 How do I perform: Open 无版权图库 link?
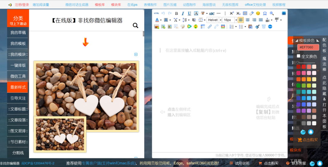click(230, 5)
